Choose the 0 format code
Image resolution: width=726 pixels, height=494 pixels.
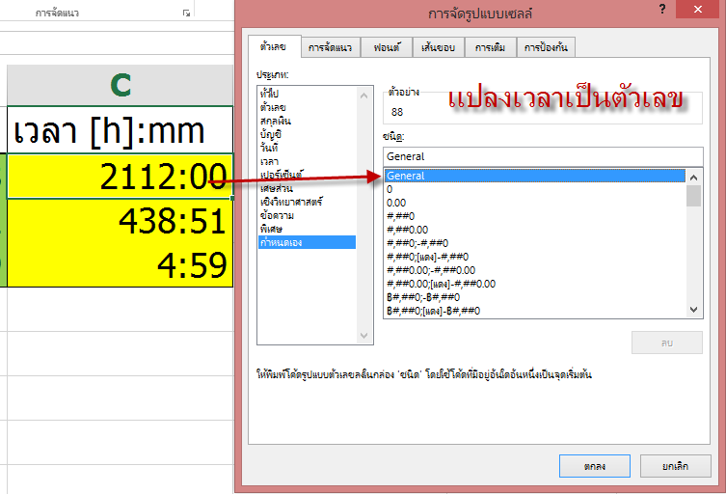(x=535, y=189)
